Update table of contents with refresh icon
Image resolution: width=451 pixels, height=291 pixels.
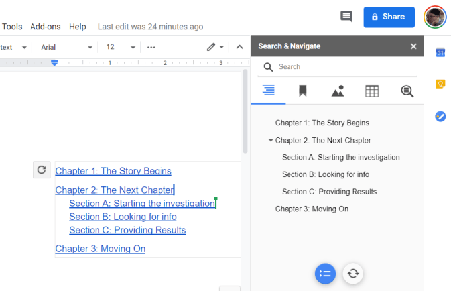pos(42,170)
